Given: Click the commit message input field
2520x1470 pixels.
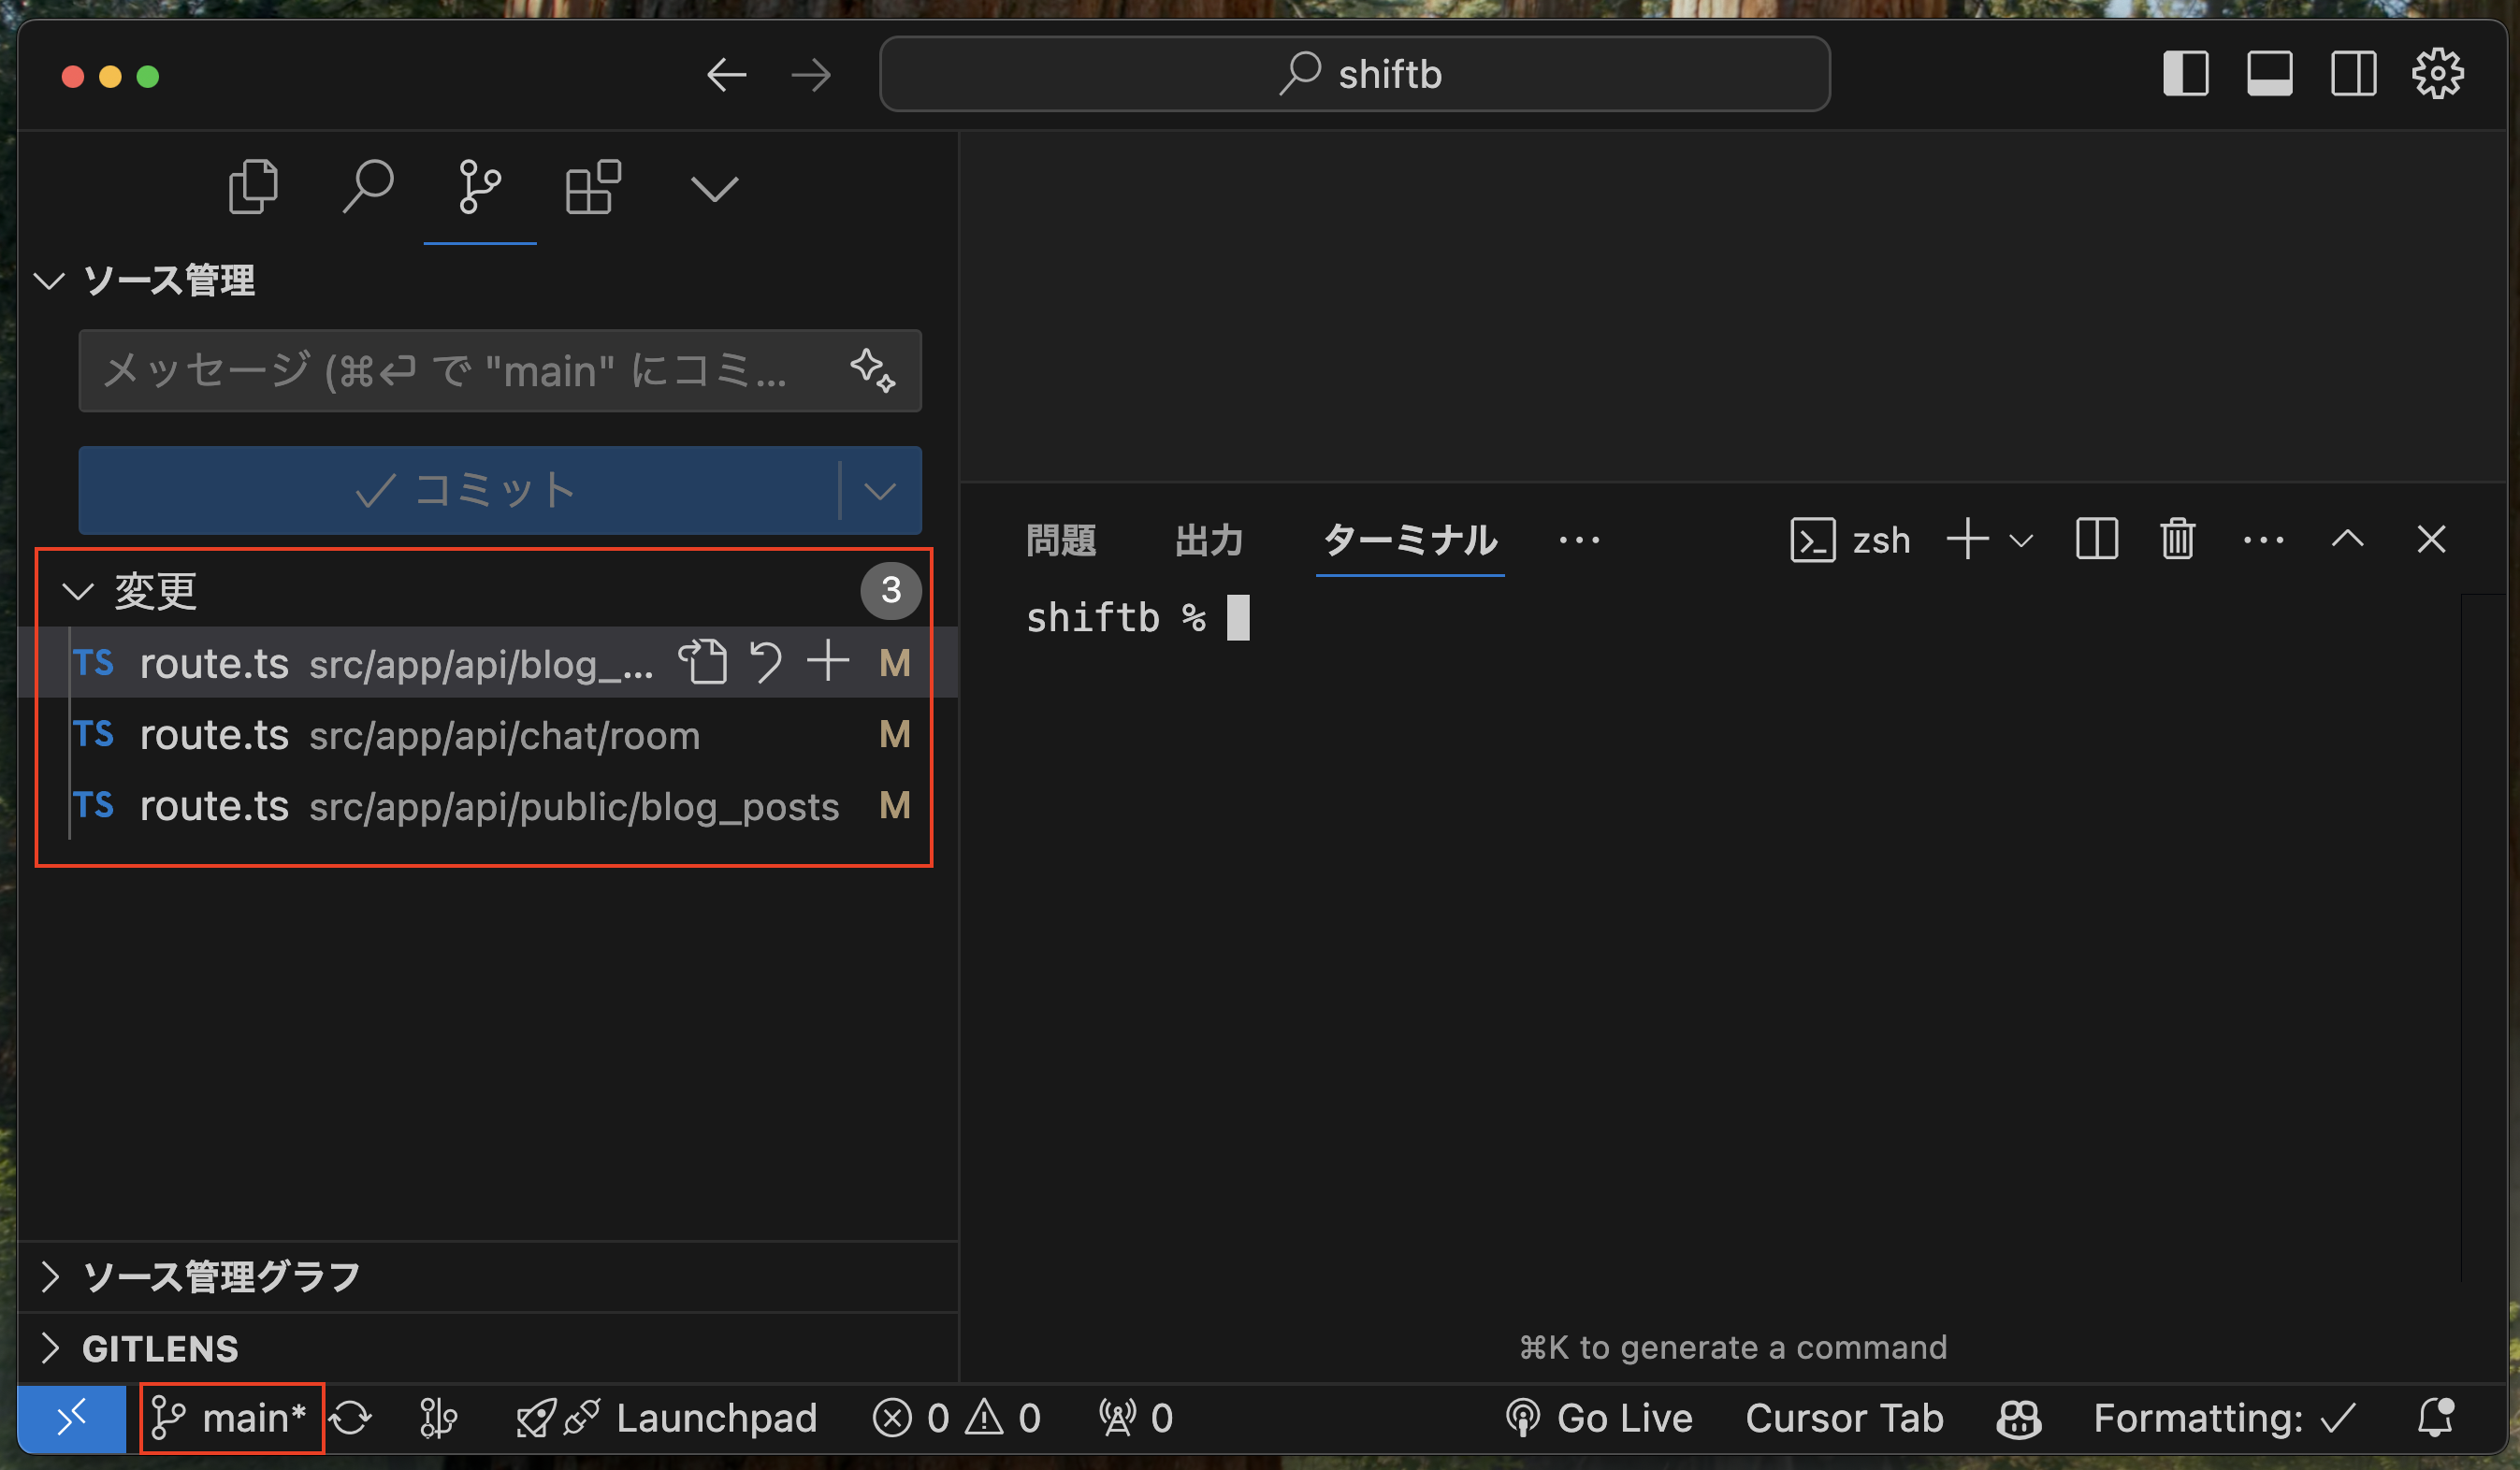Looking at the screenshot, I should (450, 371).
